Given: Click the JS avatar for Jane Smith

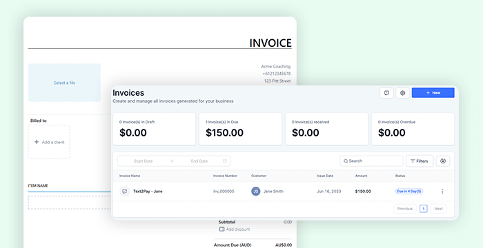Looking at the screenshot, I should [256, 192].
